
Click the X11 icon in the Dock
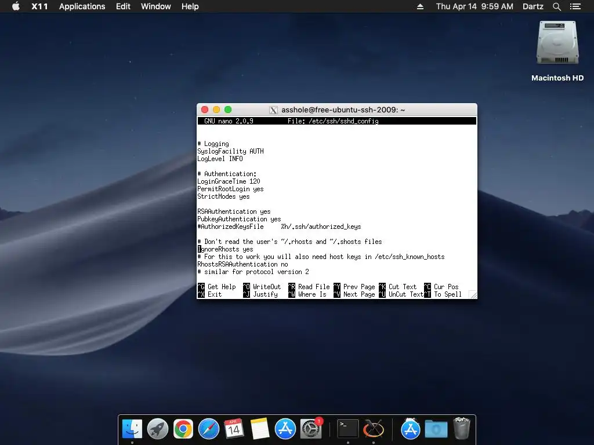point(374,429)
